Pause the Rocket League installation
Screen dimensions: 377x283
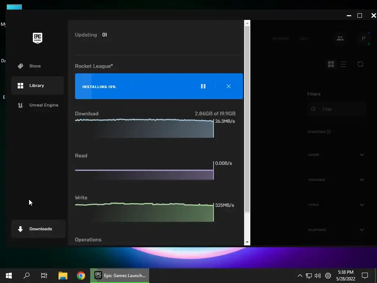pos(203,86)
